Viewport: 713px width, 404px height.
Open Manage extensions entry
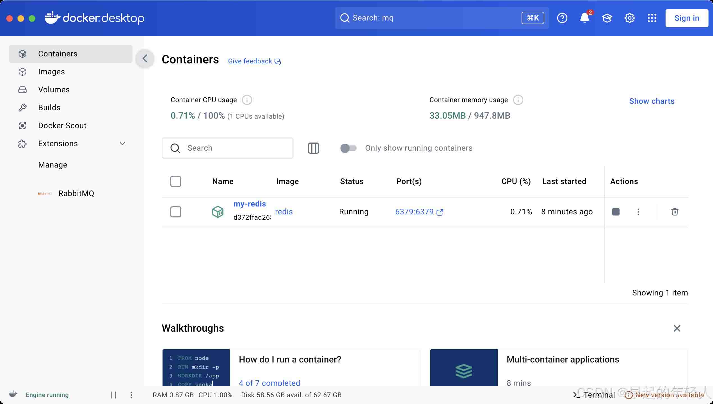(x=53, y=165)
